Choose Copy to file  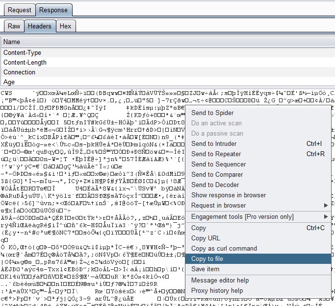[258, 259]
